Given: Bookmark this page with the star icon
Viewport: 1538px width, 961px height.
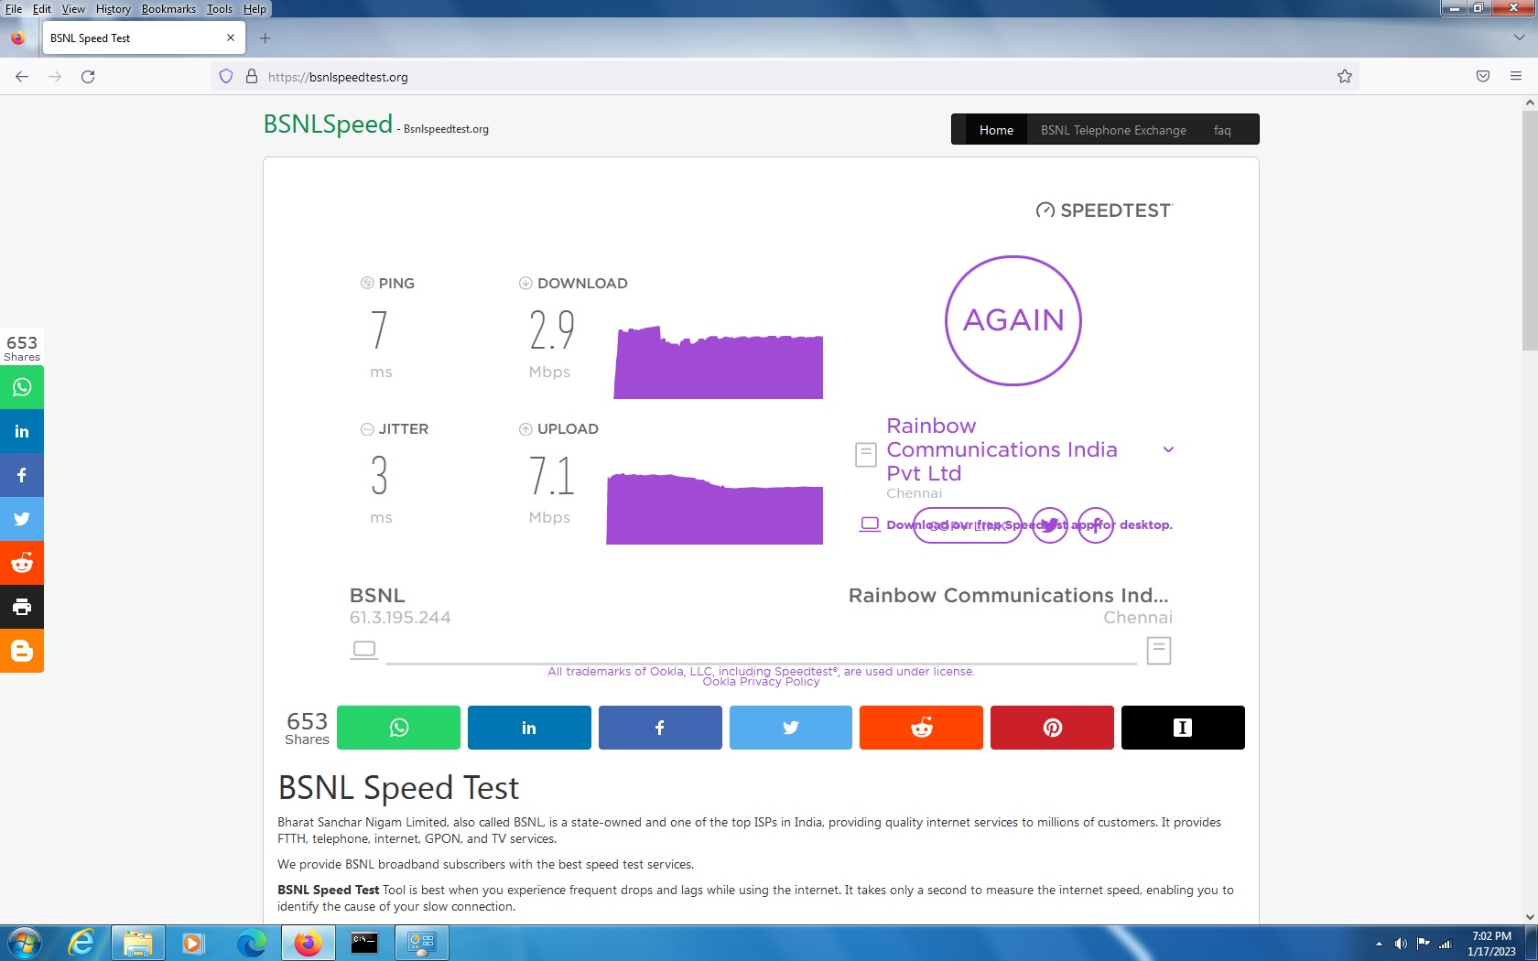Looking at the screenshot, I should [x=1344, y=77].
